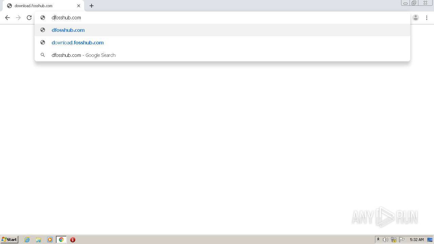Go forward to the next page
The width and height of the screenshot is (434, 244).
[18, 18]
